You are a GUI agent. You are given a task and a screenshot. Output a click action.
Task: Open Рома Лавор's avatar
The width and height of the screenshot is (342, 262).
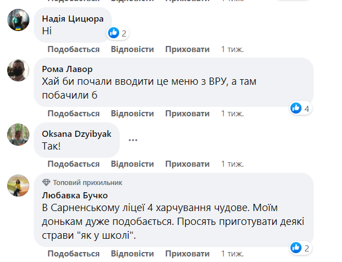18,70
